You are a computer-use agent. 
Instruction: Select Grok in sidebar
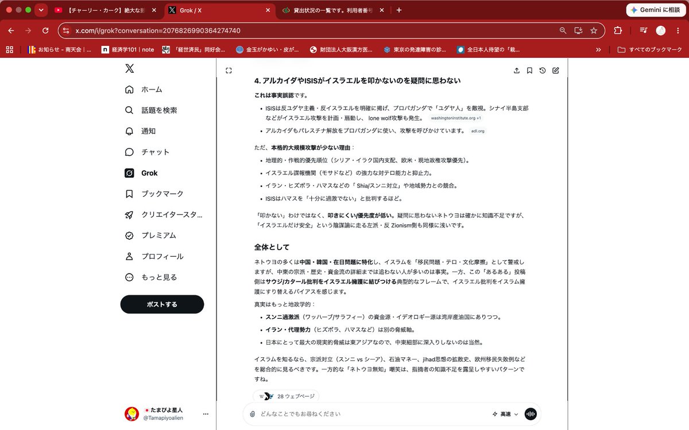click(x=141, y=173)
